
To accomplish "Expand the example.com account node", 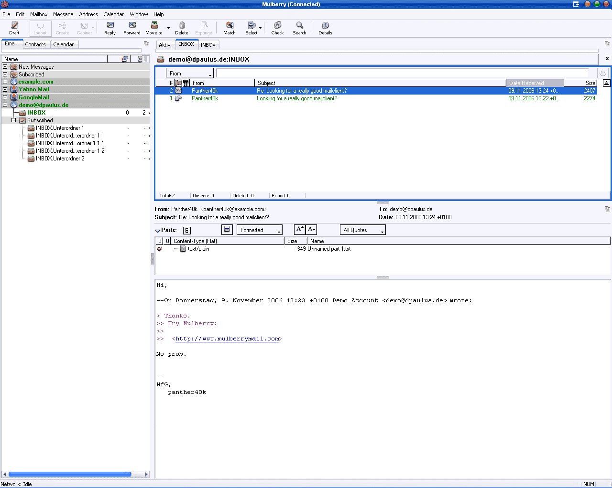I will pyautogui.click(x=5, y=82).
